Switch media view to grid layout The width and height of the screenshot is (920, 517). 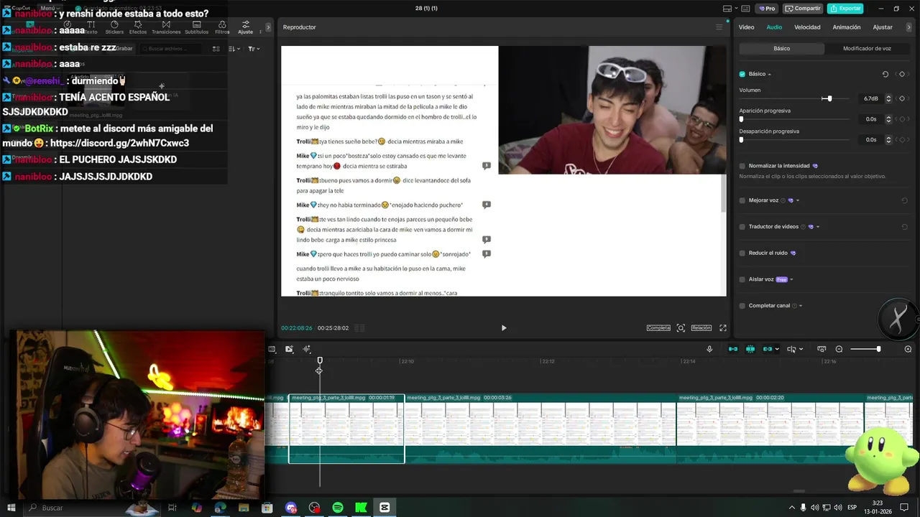[x=216, y=49]
